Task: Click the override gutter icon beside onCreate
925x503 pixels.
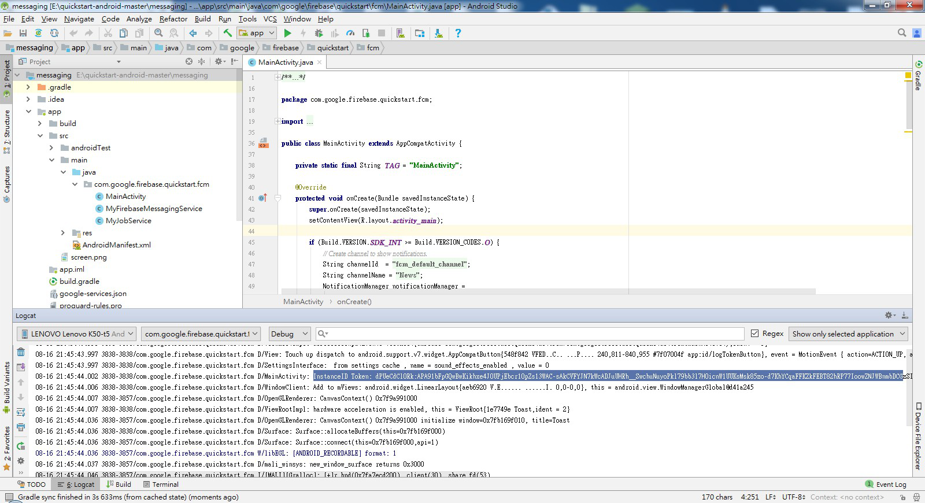Action: pos(262,198)
